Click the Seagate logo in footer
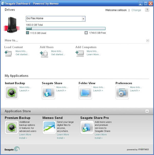The image size is (154, 155). [x=12, y=149]
